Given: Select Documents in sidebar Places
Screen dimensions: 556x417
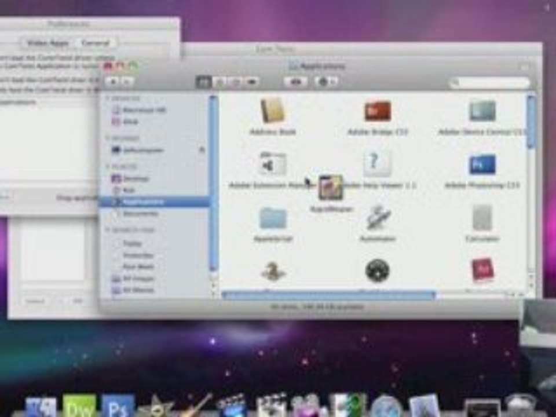Looking at the screenshot, I should coord(136,214).
